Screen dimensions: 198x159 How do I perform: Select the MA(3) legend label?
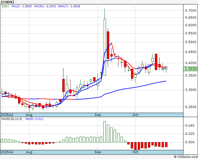click(x=16, y=6)
